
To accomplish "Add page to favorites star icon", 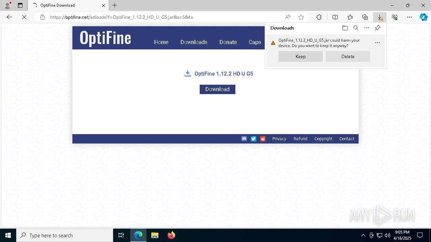I will point(301,17).
